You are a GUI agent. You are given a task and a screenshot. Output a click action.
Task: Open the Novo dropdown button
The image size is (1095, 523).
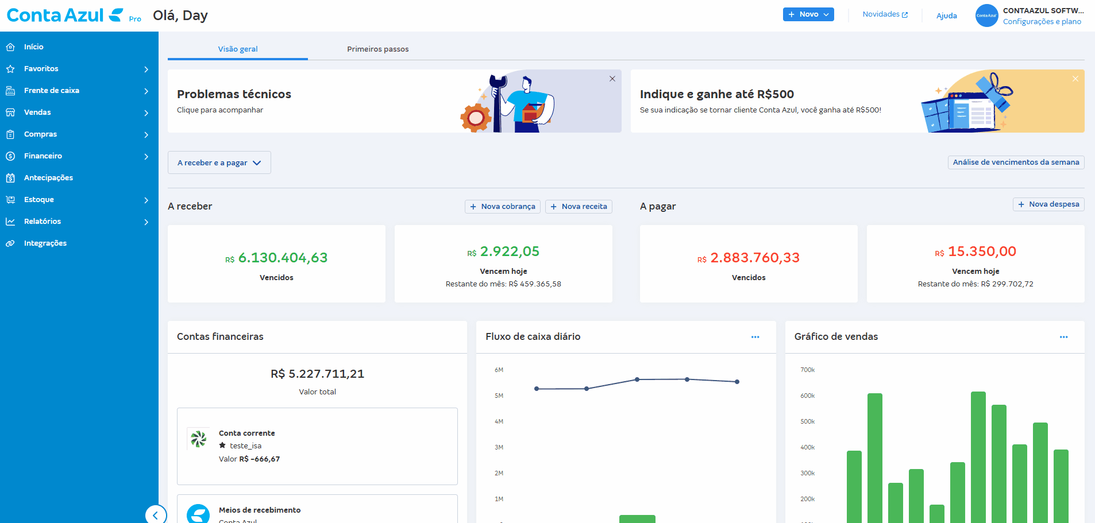click(x=808, y=14)
